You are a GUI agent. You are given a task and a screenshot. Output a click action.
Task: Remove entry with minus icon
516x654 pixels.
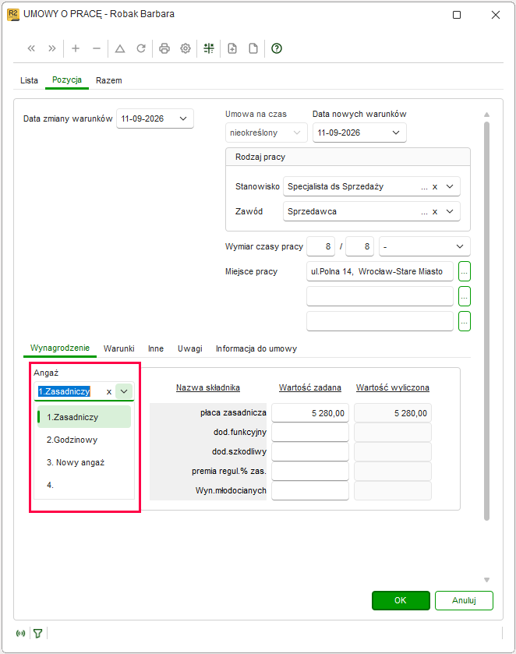pos(97,48)
